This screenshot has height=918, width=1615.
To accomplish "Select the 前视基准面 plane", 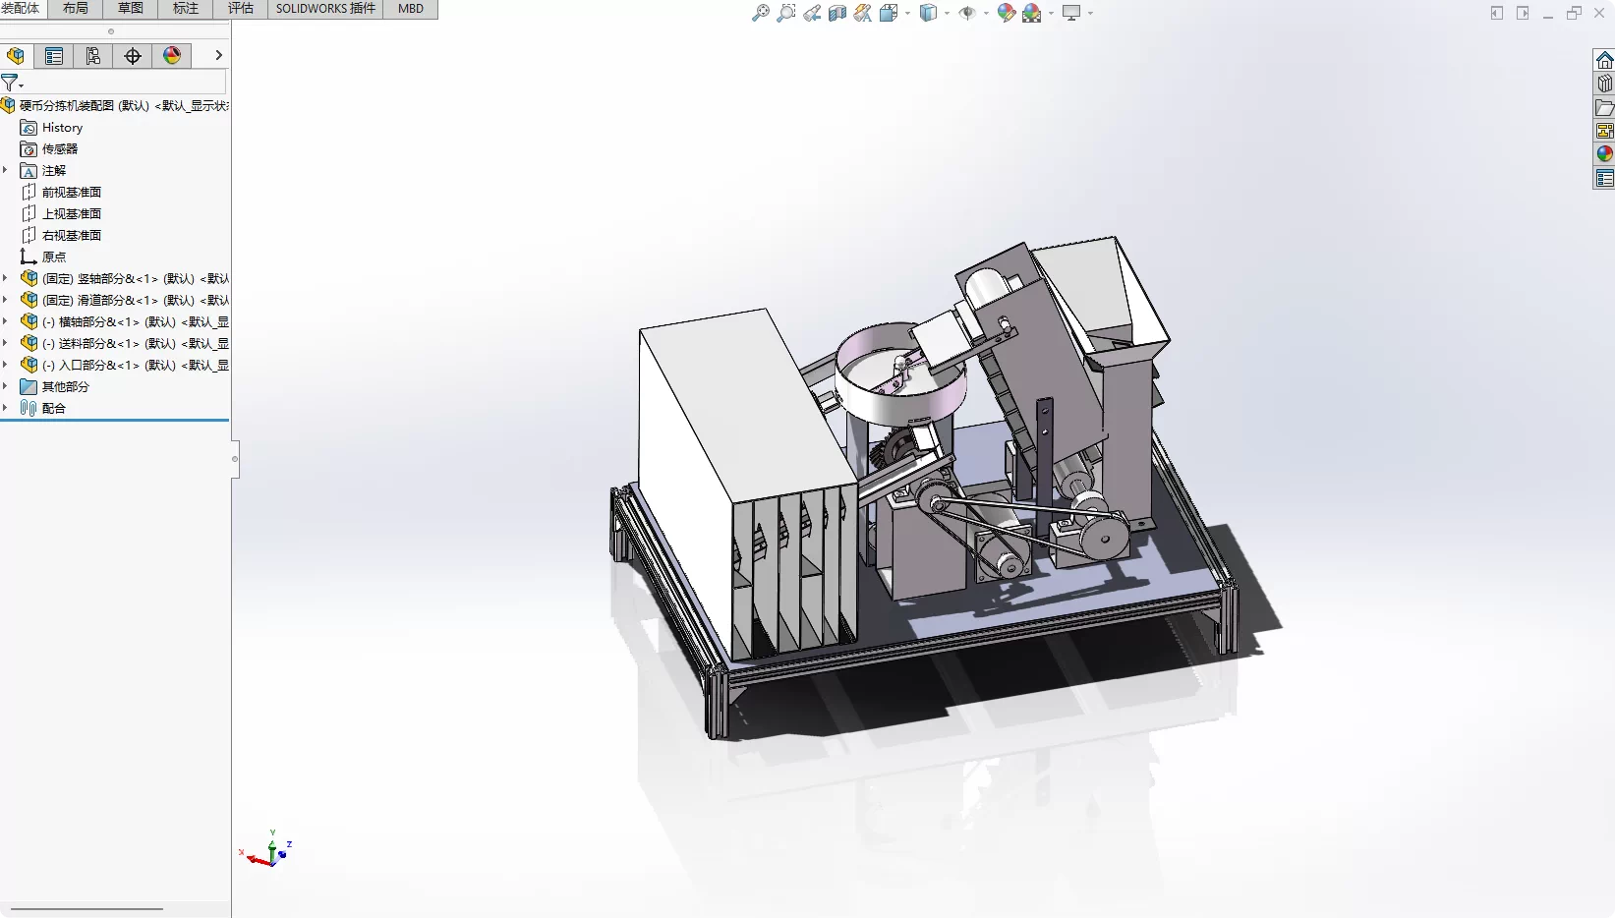I will 61,193.
